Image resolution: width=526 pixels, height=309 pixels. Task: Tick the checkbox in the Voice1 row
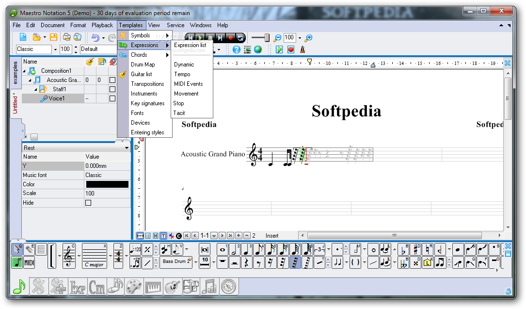pyautogui.click(x=112, y=98)
